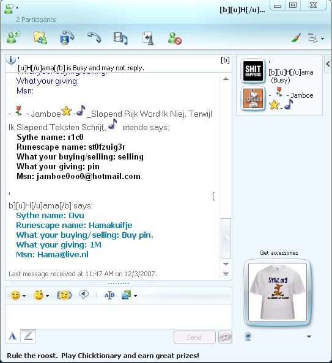Image resolution: width=332 pixels, height=363 pixels.
Task: Click the What your giving: pin line
Action: click(x=58, y=167)
